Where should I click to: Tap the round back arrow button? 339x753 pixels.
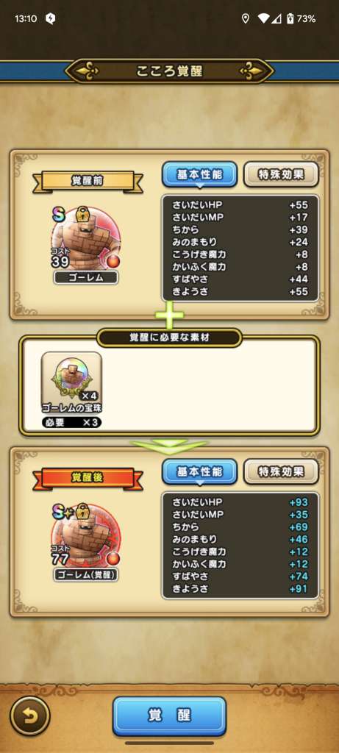(x=29, y=716)
